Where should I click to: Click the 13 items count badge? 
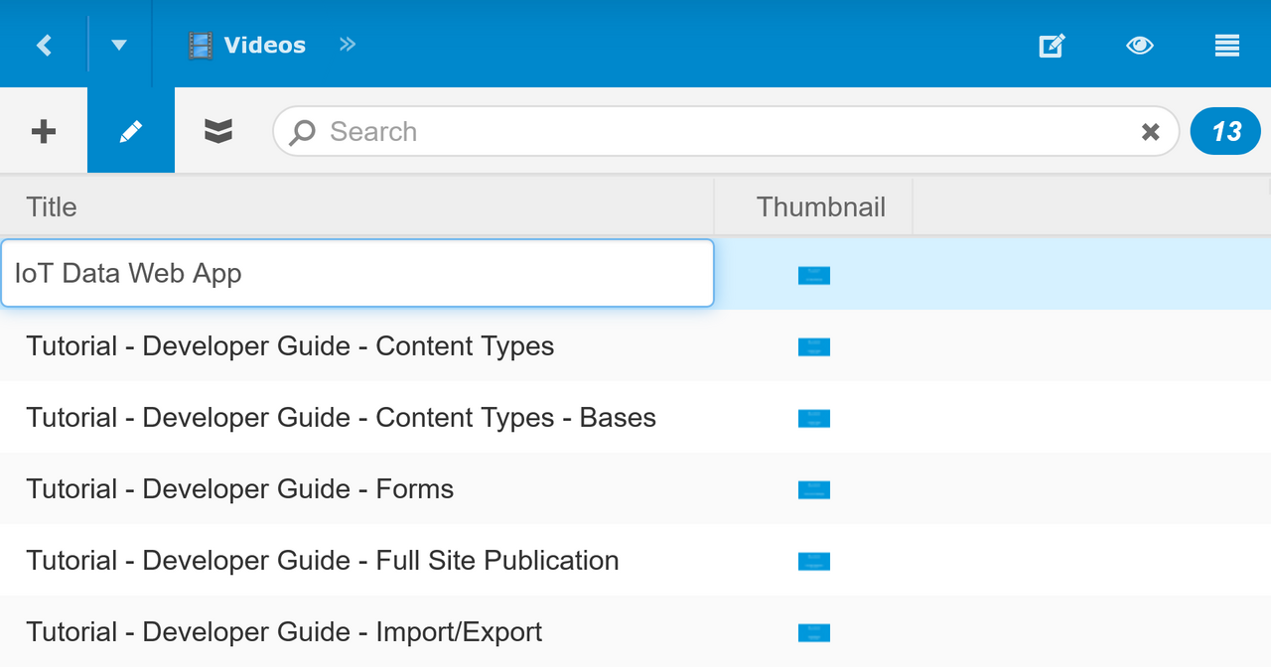pyautogui.click(x=1225, y=131)
